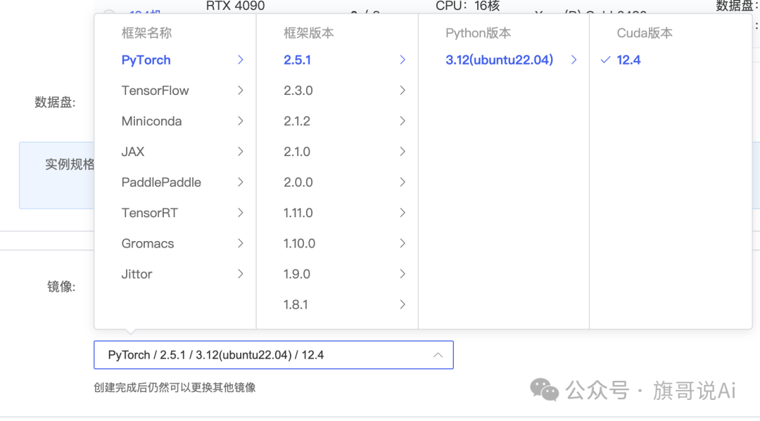Click chevron next to version 1.10.0
The height and width of the screenshot is (421, 760).
[403, 243]
